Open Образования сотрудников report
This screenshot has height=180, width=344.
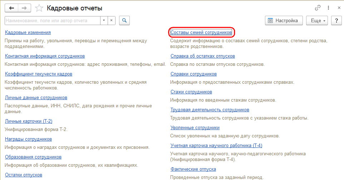pyautogui.click(x=33, y=157)
